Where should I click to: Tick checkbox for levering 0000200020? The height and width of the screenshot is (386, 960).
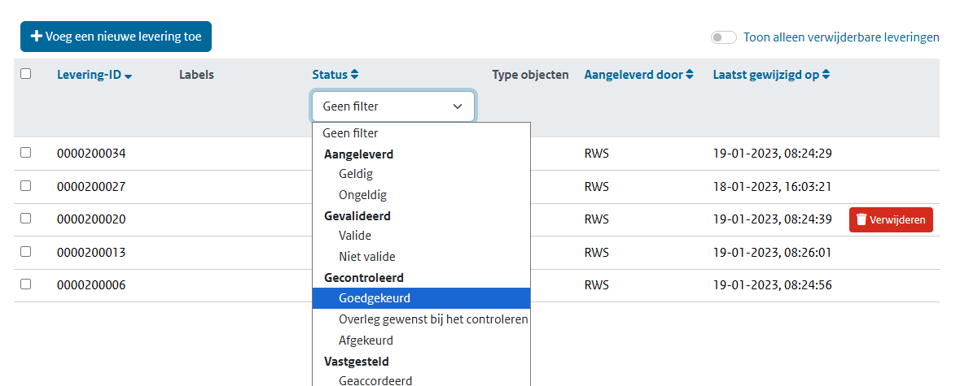pos(26,219)
